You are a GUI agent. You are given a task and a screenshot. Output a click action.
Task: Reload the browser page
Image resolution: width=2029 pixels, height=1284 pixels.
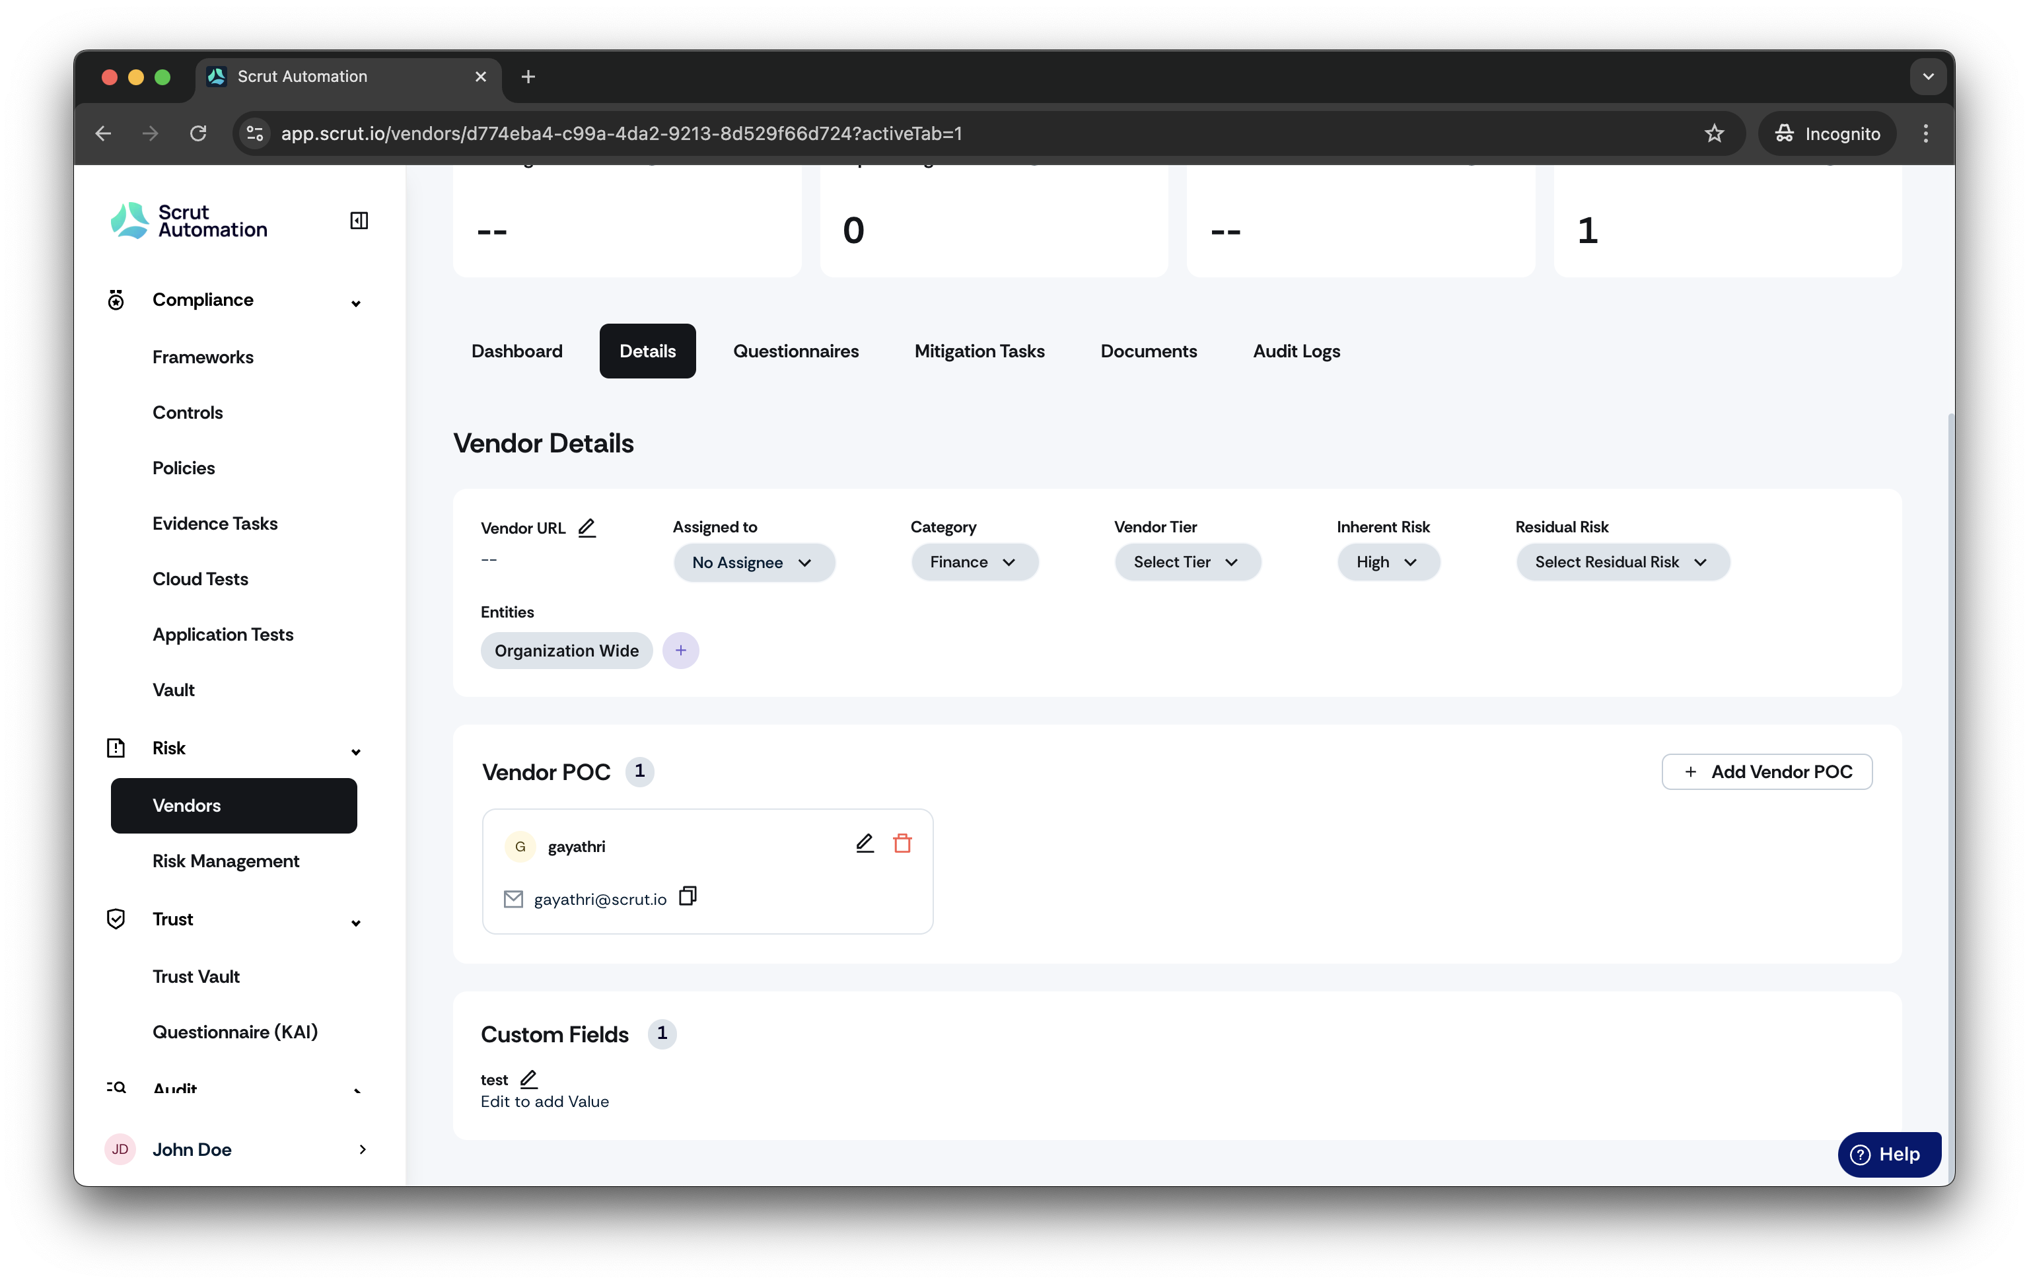click(198, 133)
